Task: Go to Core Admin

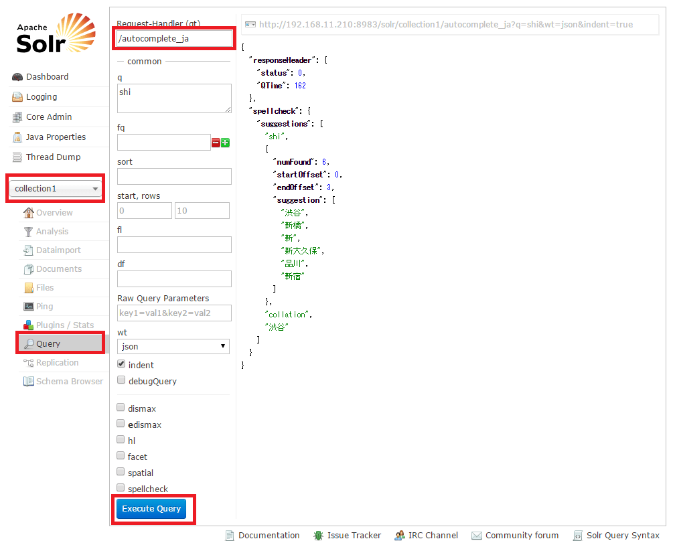Action: pos(49,117)
